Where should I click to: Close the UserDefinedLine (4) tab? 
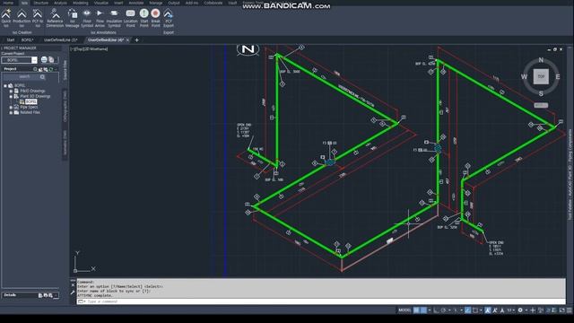click(x=127, y=39)
